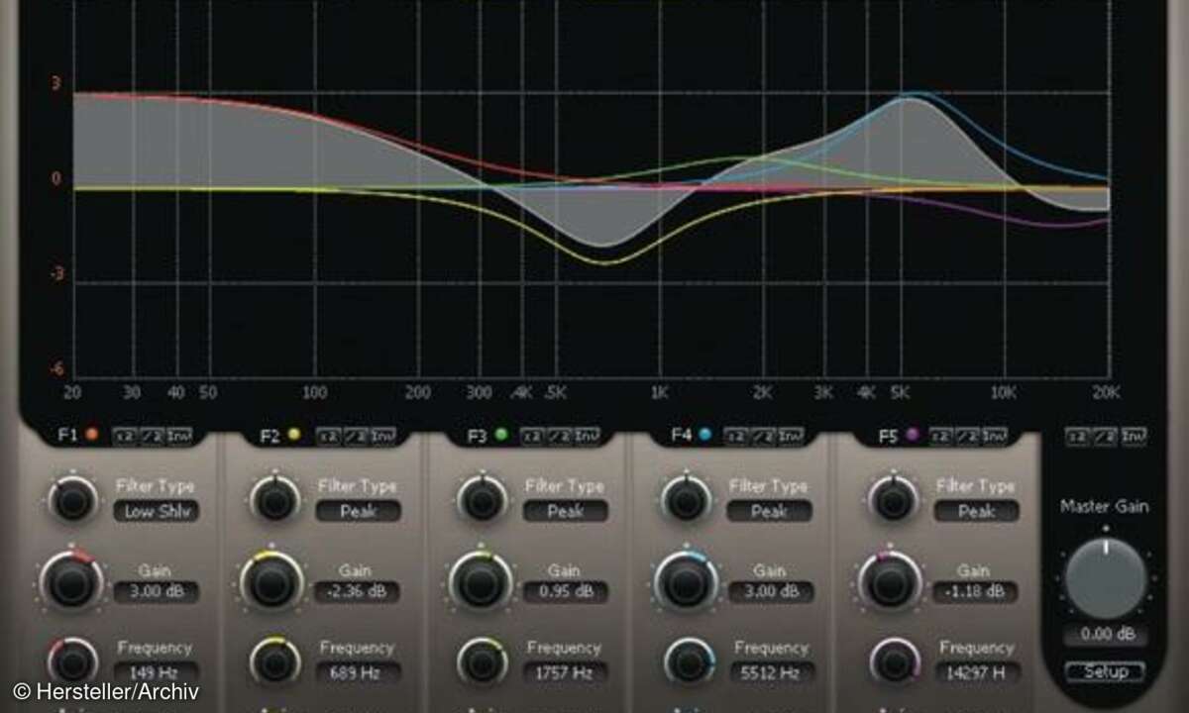Click the x2 button for band F5

point(940,436)
